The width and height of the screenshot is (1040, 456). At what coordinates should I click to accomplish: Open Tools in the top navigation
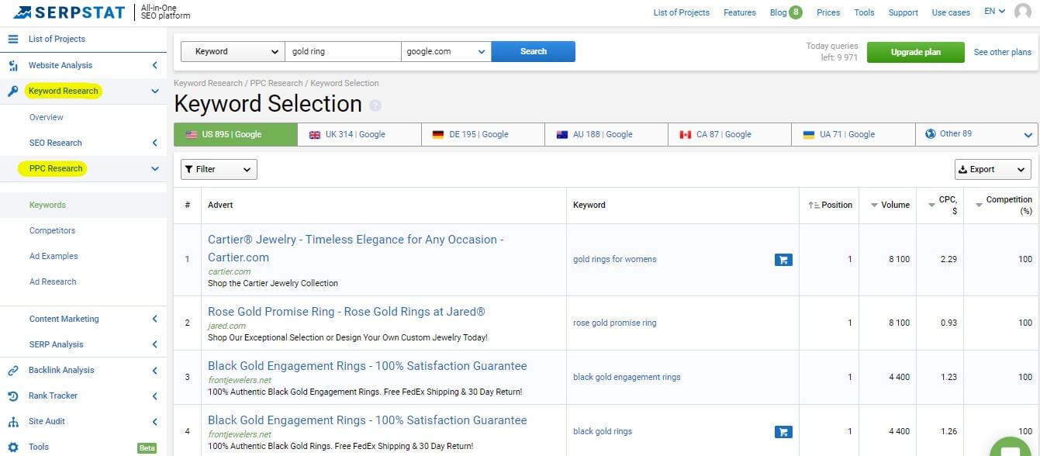pyautogui.click(x=864, y=12)
